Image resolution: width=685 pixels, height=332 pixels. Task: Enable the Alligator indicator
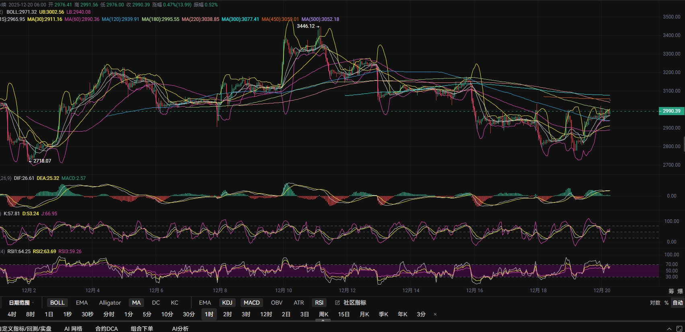110,303
